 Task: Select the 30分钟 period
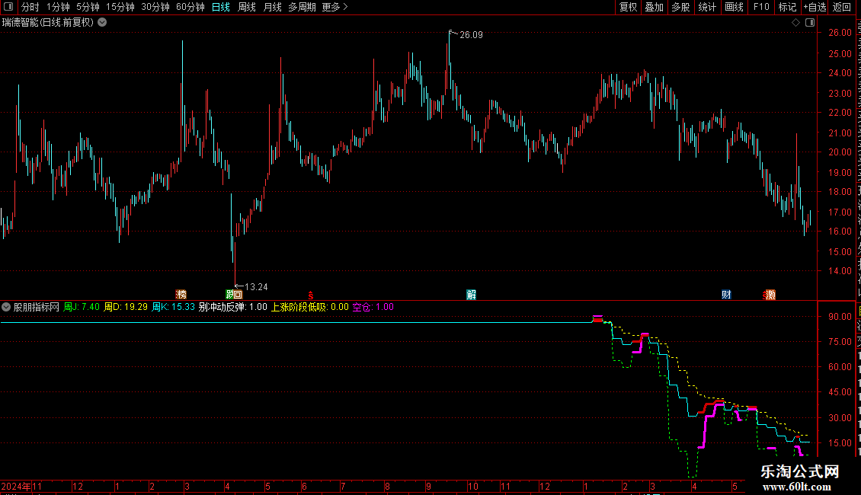pyautogui.click(x=155, y=7)
